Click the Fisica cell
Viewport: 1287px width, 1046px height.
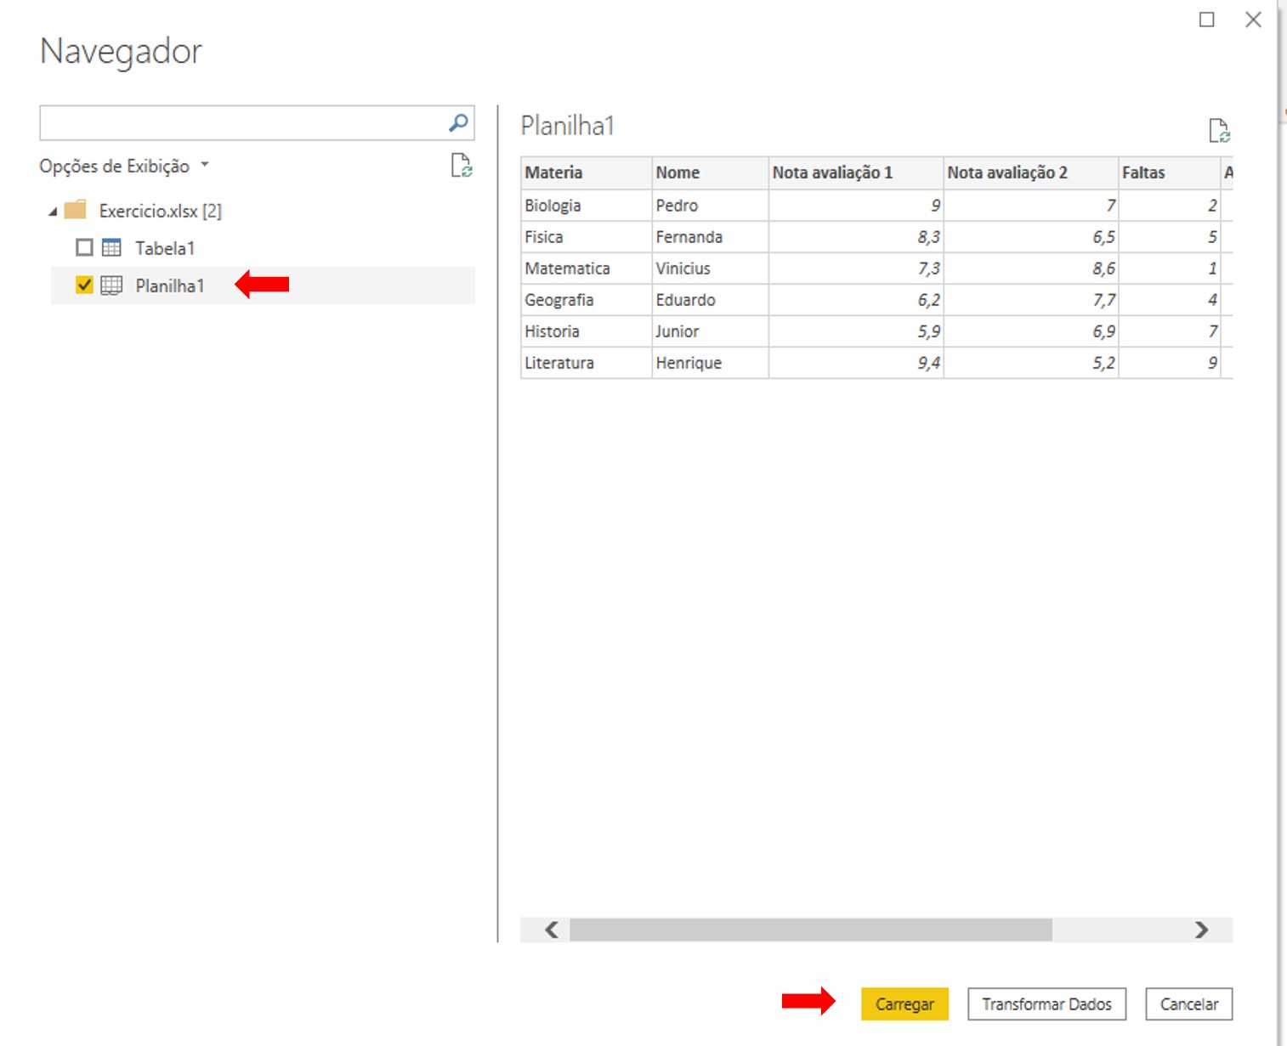pos(587,237)
